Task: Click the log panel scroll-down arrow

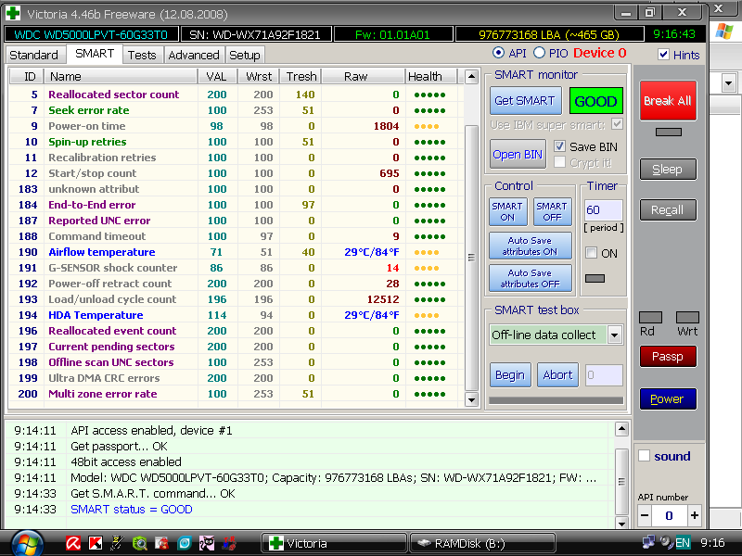Action: click(x=621, y=524)
